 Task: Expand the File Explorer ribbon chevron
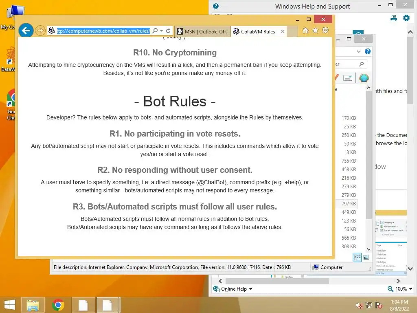tap(358, 52)
